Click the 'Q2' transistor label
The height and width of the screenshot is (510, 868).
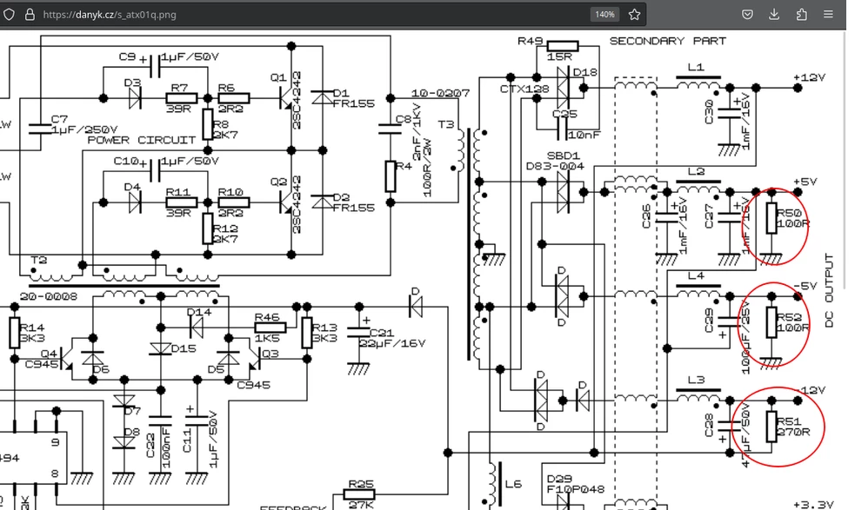pos(278,182)
